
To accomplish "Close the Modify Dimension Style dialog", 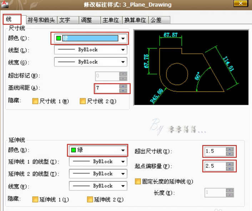I will [x=239, y=4].
